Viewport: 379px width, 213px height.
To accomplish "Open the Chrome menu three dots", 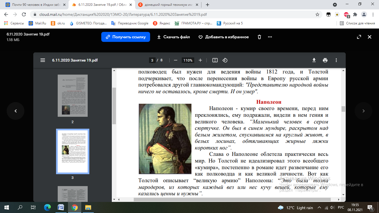I will tap(373, 14).
